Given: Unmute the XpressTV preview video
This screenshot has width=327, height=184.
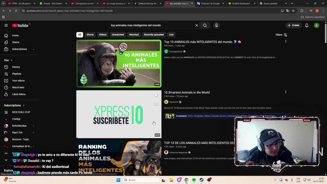Looking at the screenshot, I should pyautogui.click(x=157, y=95).
